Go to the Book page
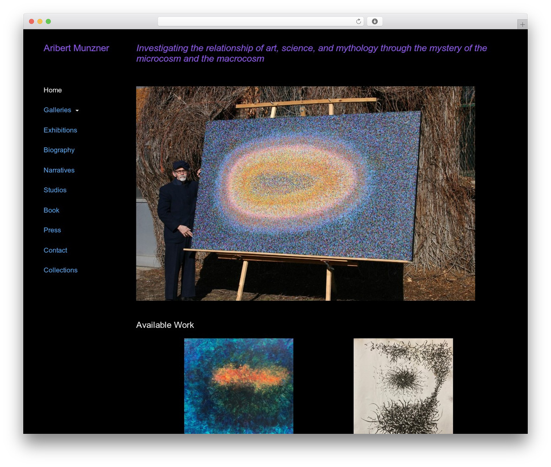551x467 pixels. 51,210
